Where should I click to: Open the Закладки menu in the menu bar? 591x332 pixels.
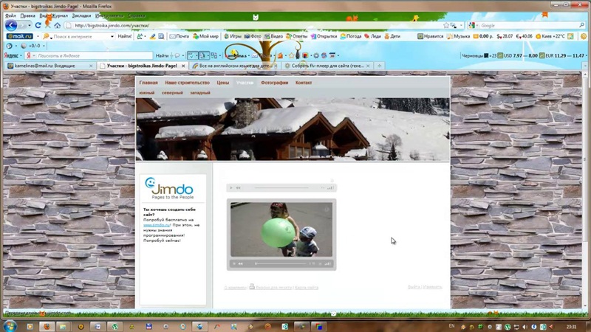[81, 15]
